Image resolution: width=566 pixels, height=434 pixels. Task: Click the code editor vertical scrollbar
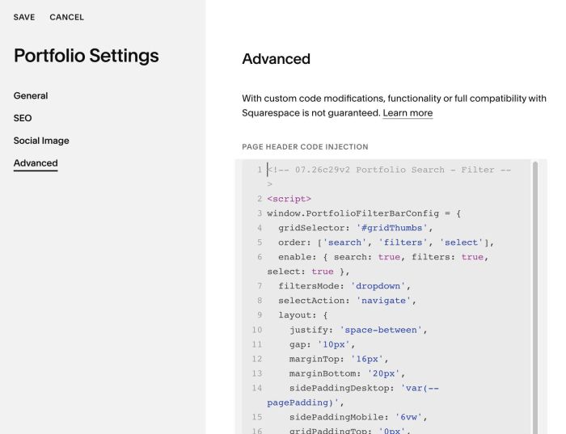pyautogui.click(x=535, y=297)
